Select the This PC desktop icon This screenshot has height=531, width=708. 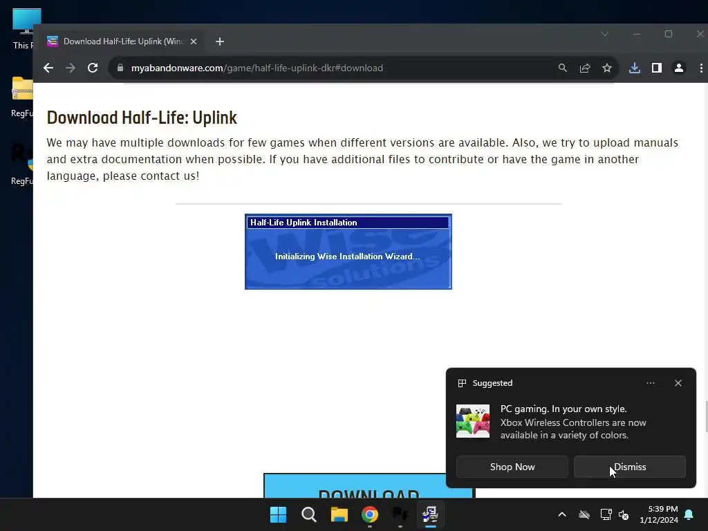pos(22,29)
